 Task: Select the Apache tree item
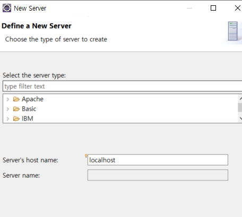(x=32, y=99)
